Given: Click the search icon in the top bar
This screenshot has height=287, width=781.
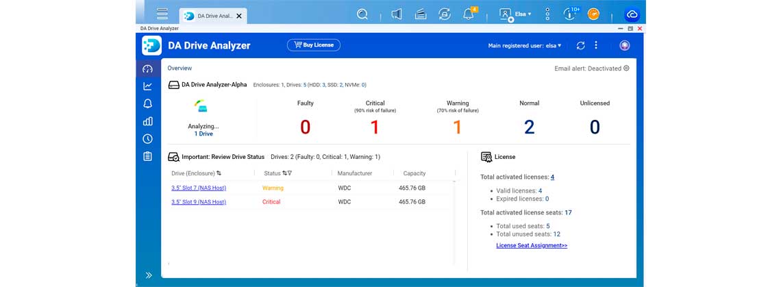Looking at the screenshot, I should [362, 14].
